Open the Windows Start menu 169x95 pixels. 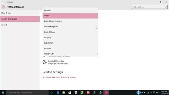[x=3, y=93]
